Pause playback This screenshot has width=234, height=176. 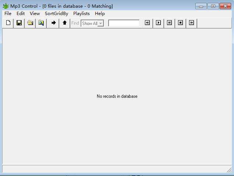169,23
